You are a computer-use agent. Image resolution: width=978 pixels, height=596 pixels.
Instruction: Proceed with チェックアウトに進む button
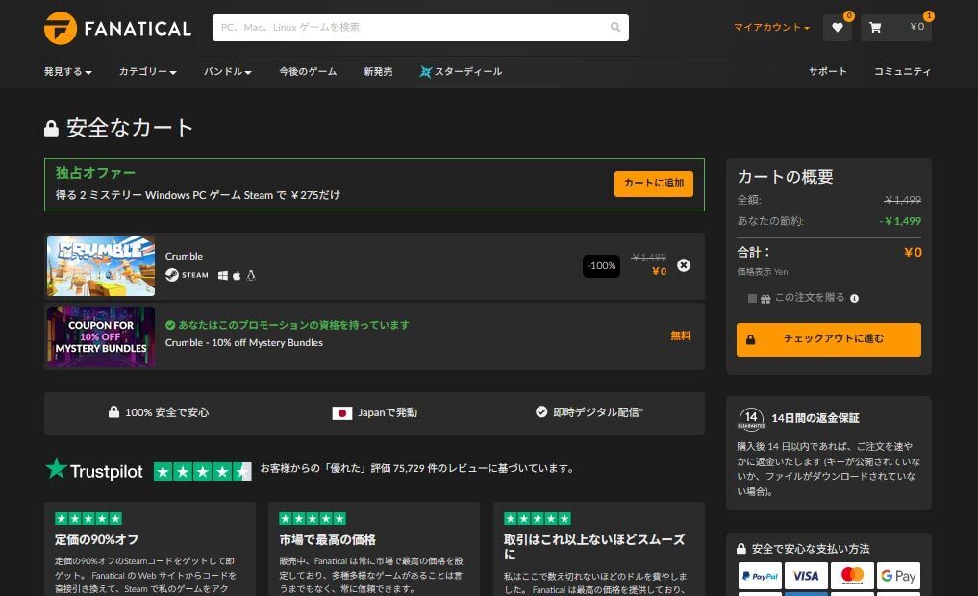[x=828, y=339]
